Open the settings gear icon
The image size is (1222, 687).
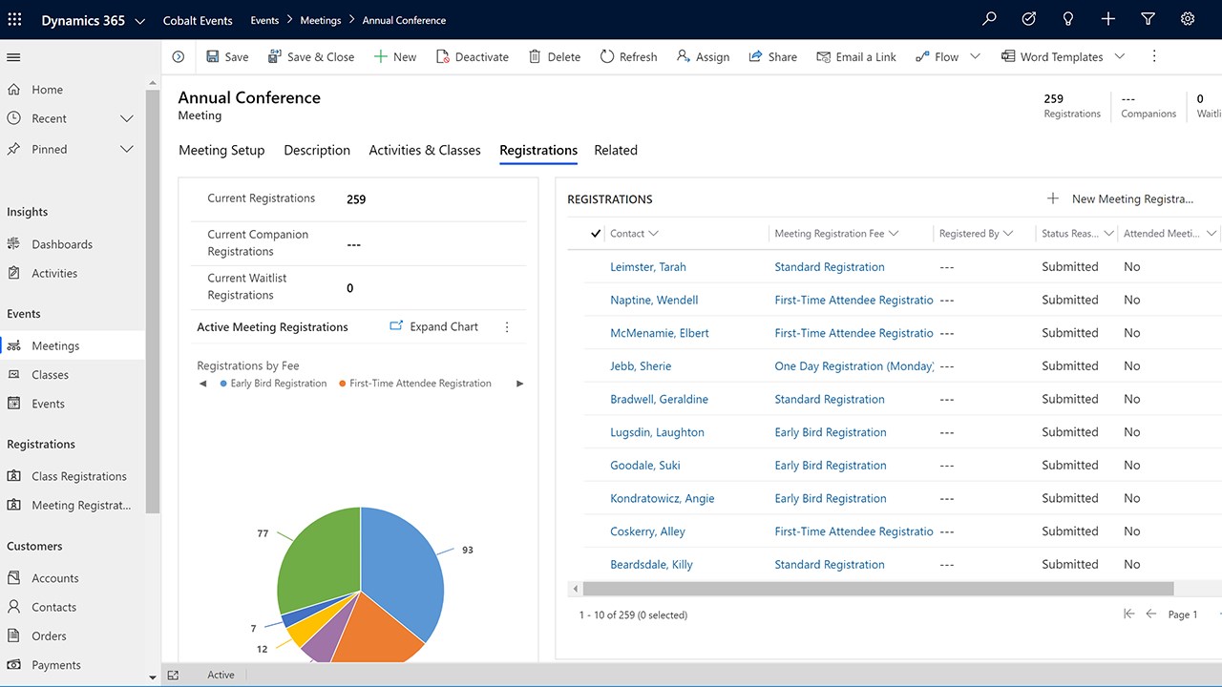pos(1188,19)
